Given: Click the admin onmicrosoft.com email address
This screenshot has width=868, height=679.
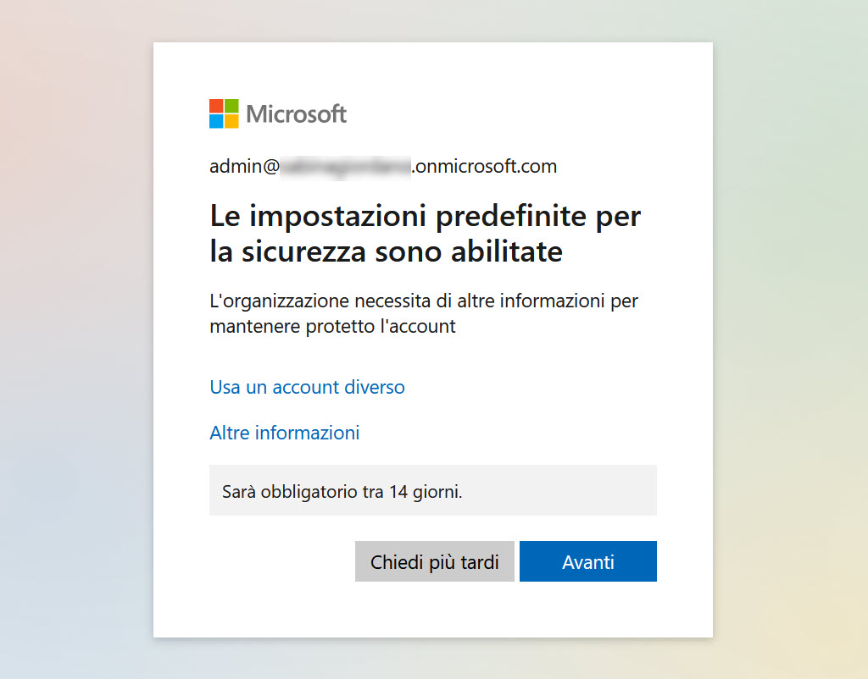Looking at the screenshot, I should tap(383, 166).
